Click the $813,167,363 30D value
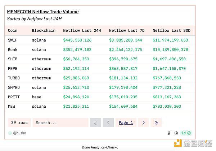216x151 pixels. (167, 97)
